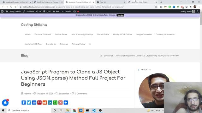Image resolution: width=202 pixels, height=113 pixels.
Task: Open Chrome three-dot menu
Action: tap(199, 7)
